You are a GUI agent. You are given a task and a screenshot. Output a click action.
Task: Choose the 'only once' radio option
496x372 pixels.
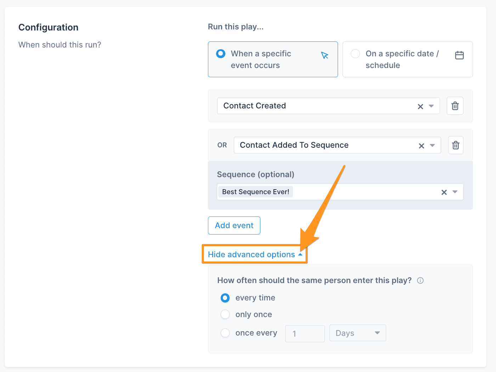225,314
